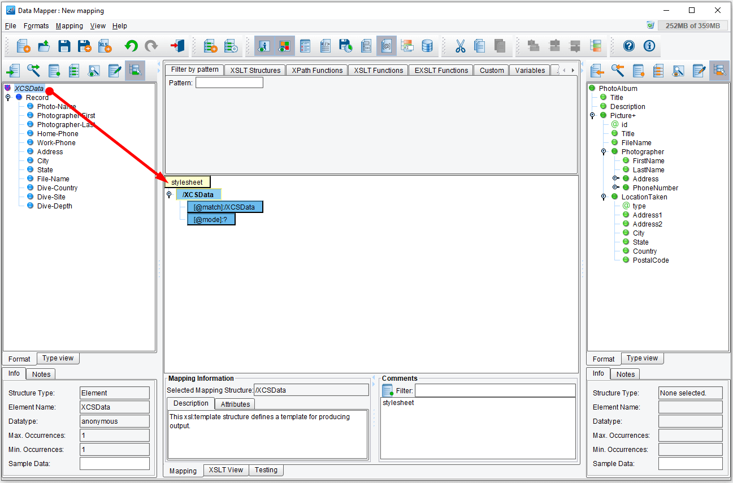
Task: Open the Help menu
Action: point(120,26)
